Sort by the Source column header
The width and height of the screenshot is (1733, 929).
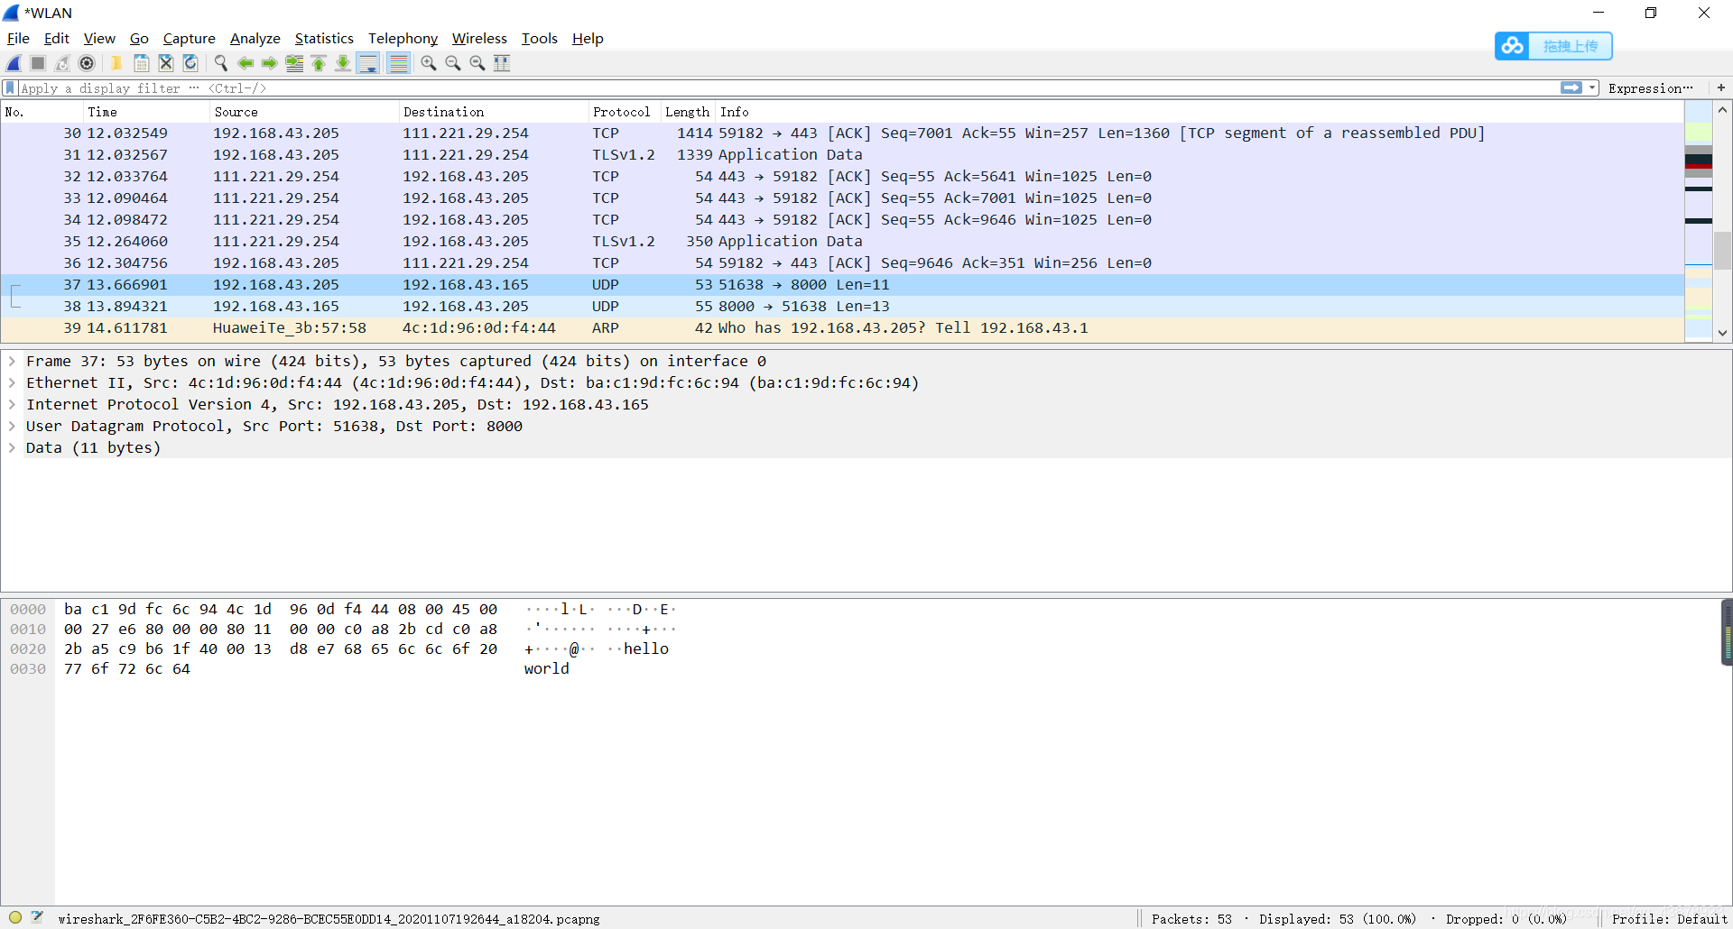(304, 112)
